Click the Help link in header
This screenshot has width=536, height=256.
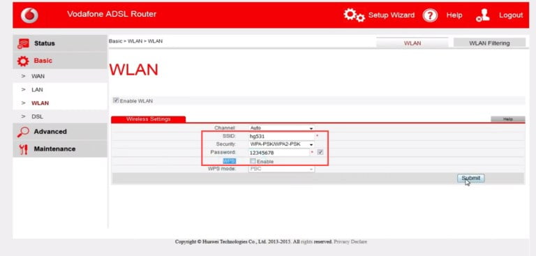click(454, 15)
